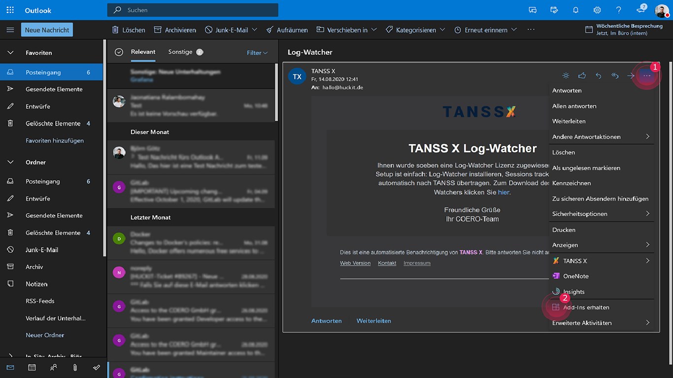
Task: Open To Do checkmark view at bottom
Action: pyautogui.click(x=97, y=367)
